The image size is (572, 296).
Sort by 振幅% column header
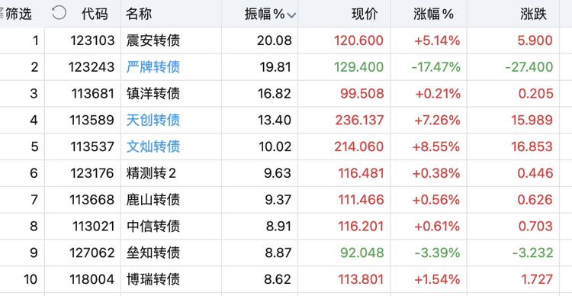tap(265, 14)
